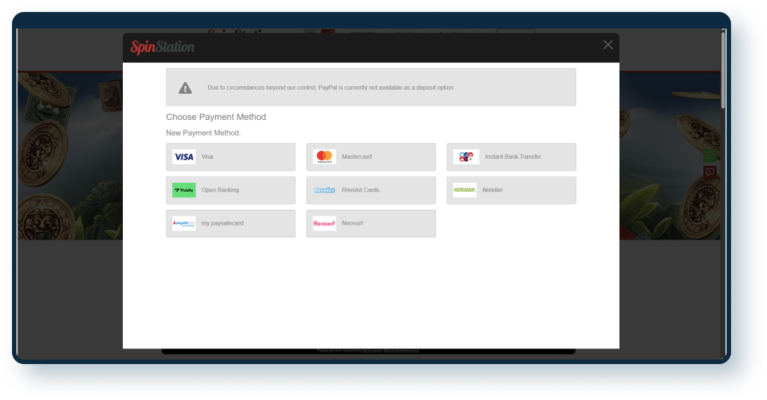Select Neosurf payment method
The height and width of the screenshot is (400, 767).
(x=371, y=223)
